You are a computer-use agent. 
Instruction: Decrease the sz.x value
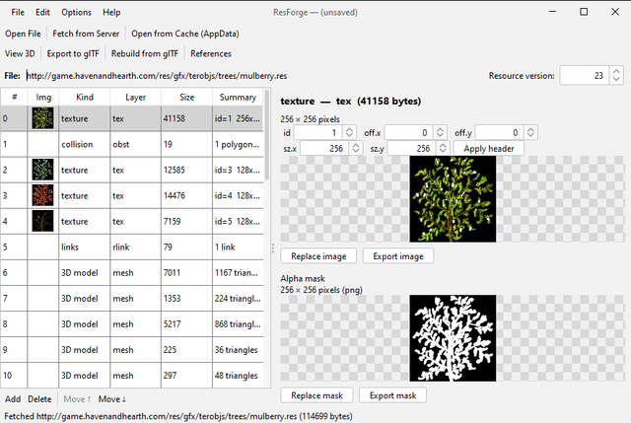click(356, 151)
